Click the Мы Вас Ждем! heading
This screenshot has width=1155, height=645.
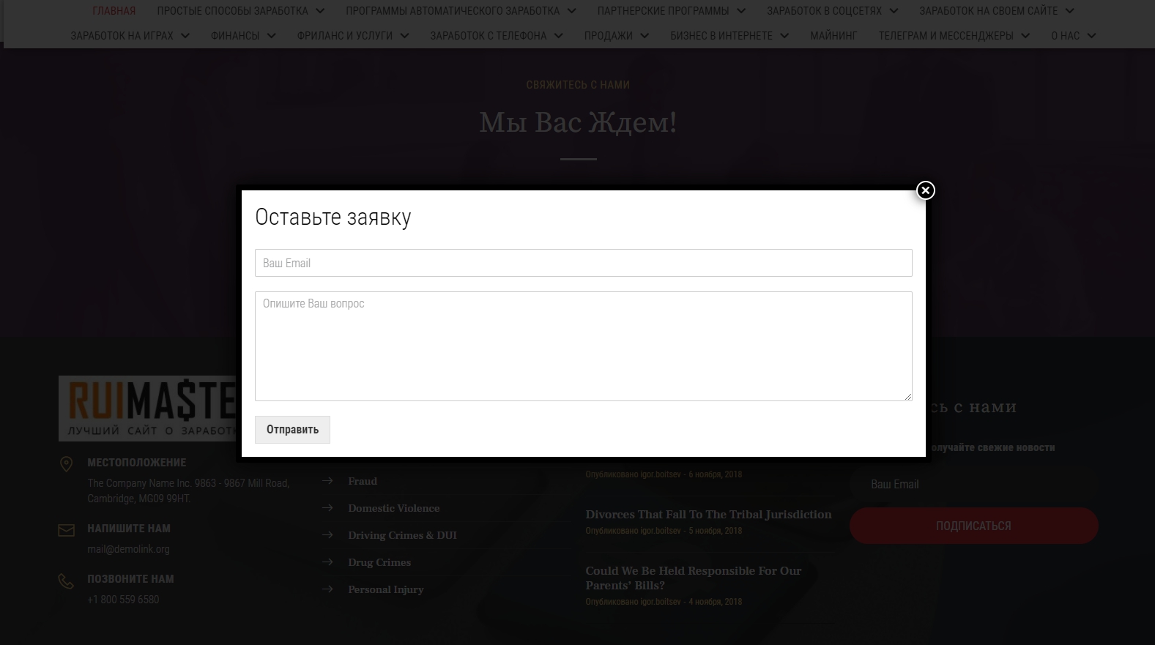578,122
